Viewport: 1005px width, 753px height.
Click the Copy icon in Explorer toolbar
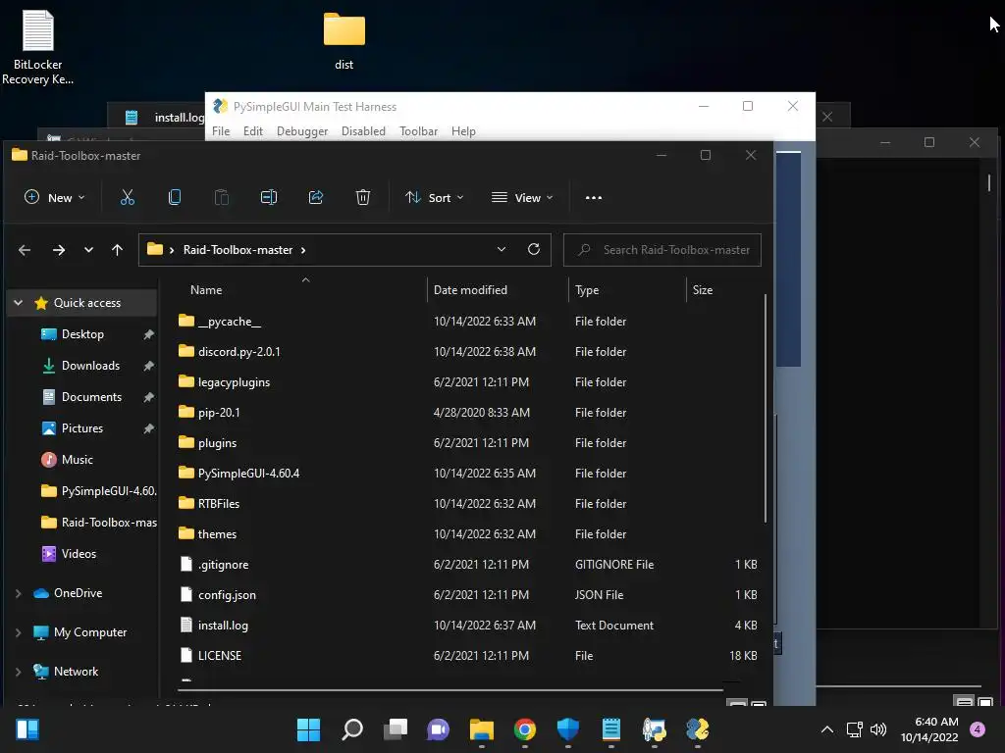[x=175, y=197]
